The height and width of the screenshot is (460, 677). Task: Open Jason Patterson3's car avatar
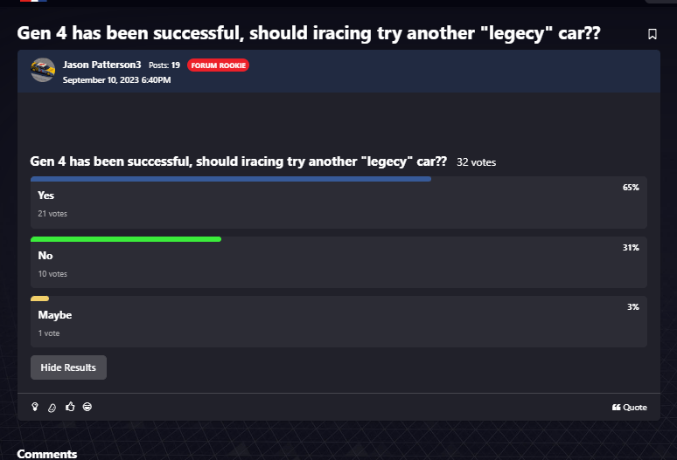click(x=43, y=70)
